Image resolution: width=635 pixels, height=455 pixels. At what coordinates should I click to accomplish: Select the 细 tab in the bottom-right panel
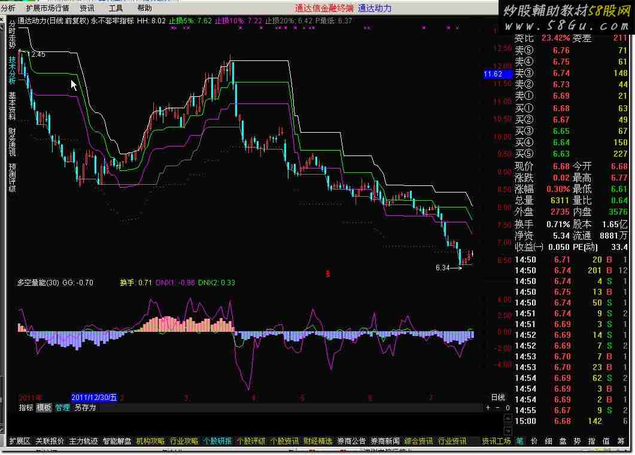[548, 441]
